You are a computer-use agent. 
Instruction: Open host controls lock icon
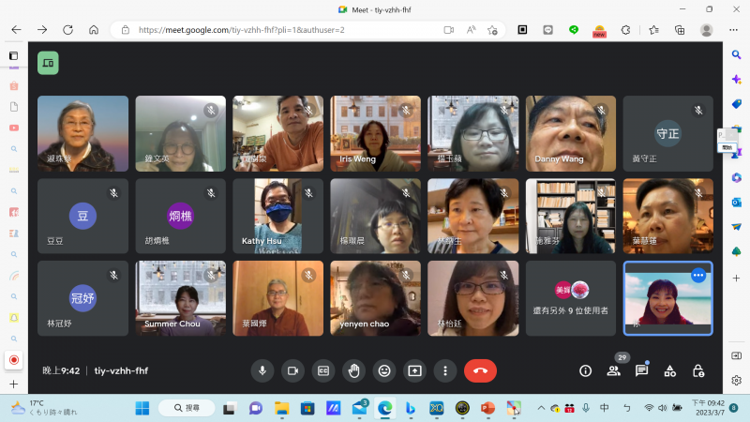click(x=697, y=370)
